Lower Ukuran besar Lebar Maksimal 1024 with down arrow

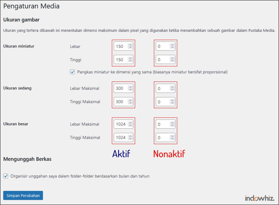point(131,125)
